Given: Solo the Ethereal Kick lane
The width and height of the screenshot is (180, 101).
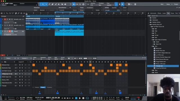Looking at the screenshot, I should pos(22,65).
